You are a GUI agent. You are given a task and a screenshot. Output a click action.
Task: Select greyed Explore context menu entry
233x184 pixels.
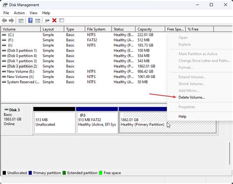pyautogui.click(x=185, y=44)
